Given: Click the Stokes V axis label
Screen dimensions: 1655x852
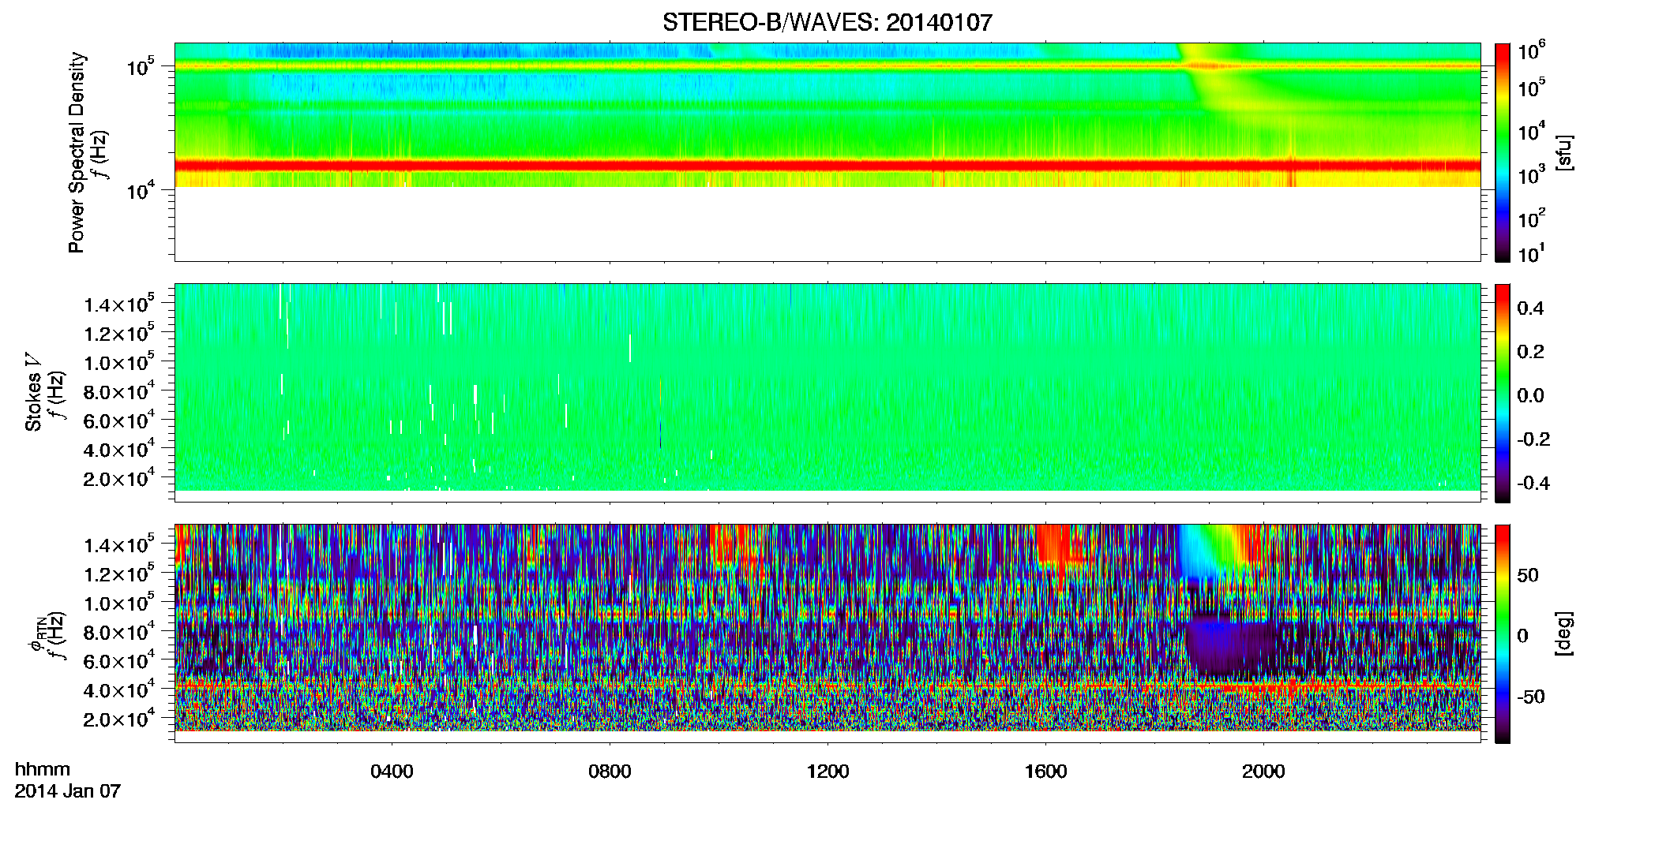Looking at the screenshot, I should 33,402.
